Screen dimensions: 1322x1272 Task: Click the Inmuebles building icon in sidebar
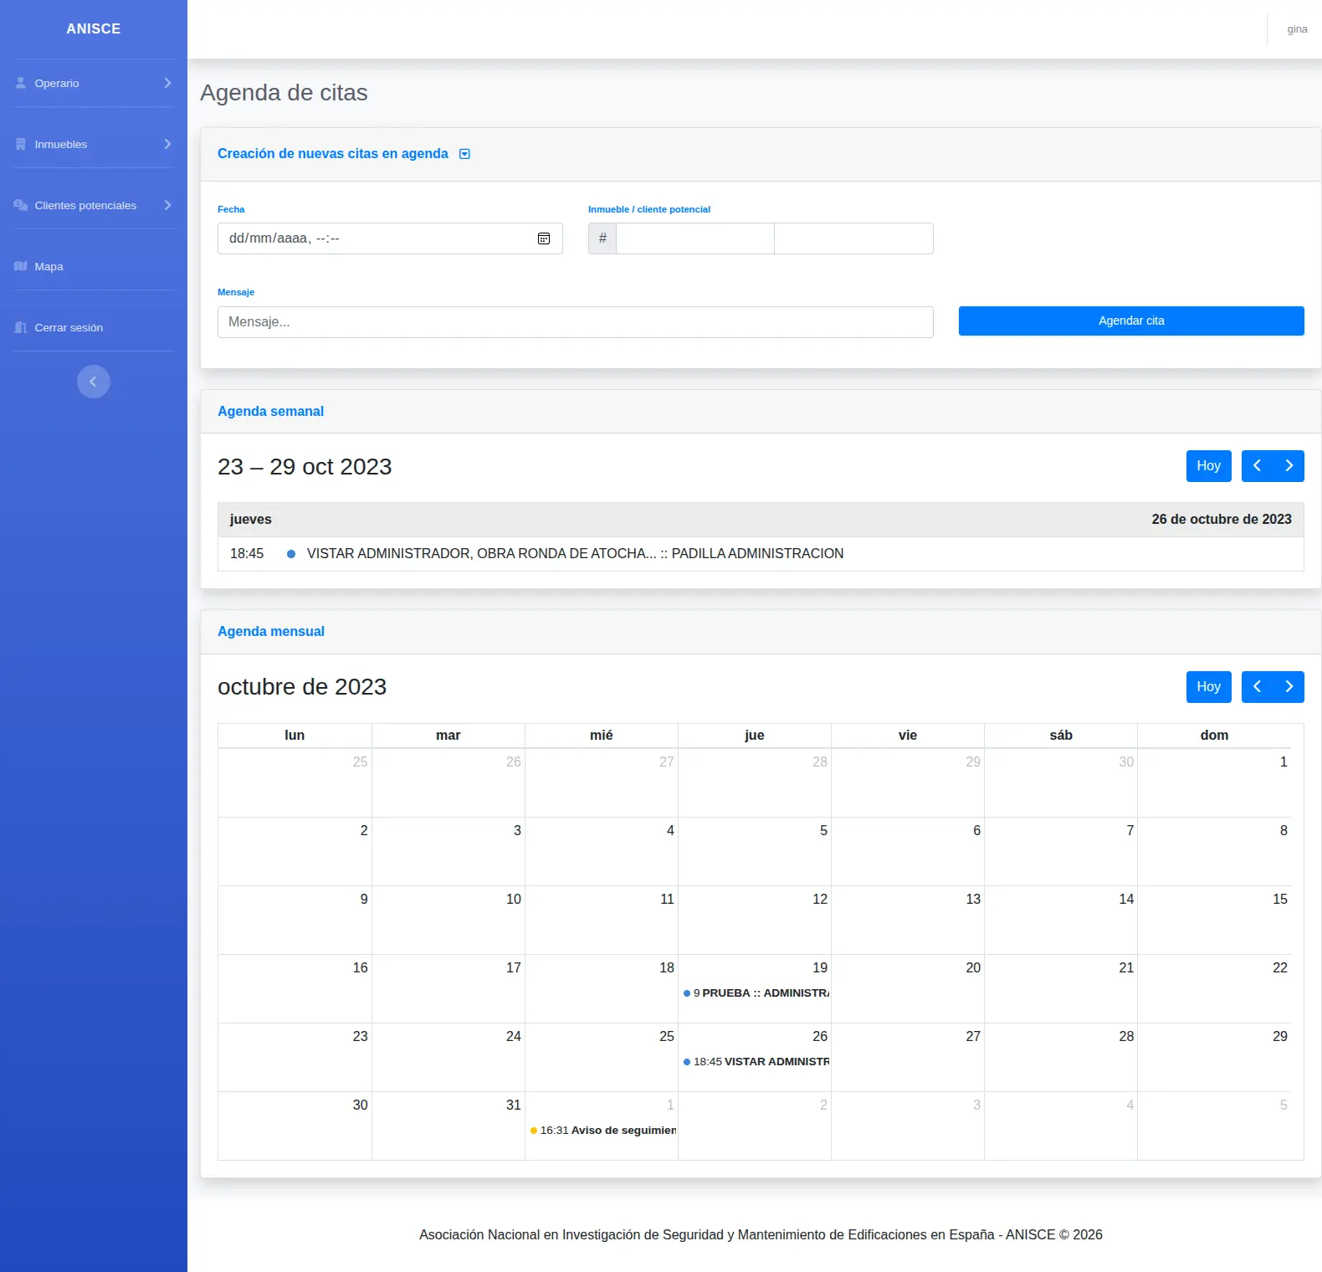tap(21, 144)
